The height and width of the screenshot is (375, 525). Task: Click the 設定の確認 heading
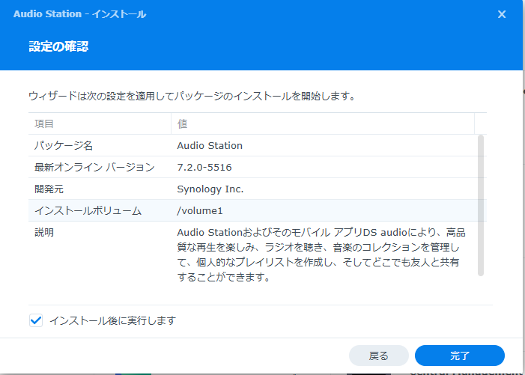[x=58, y=46]
